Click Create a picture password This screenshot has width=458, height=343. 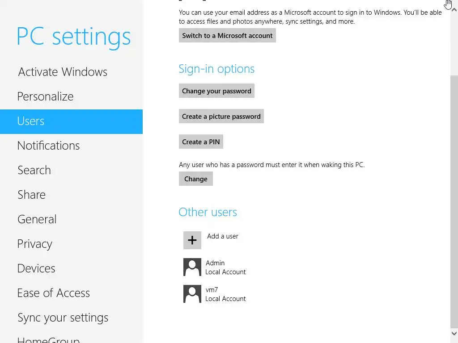(221, 116)
